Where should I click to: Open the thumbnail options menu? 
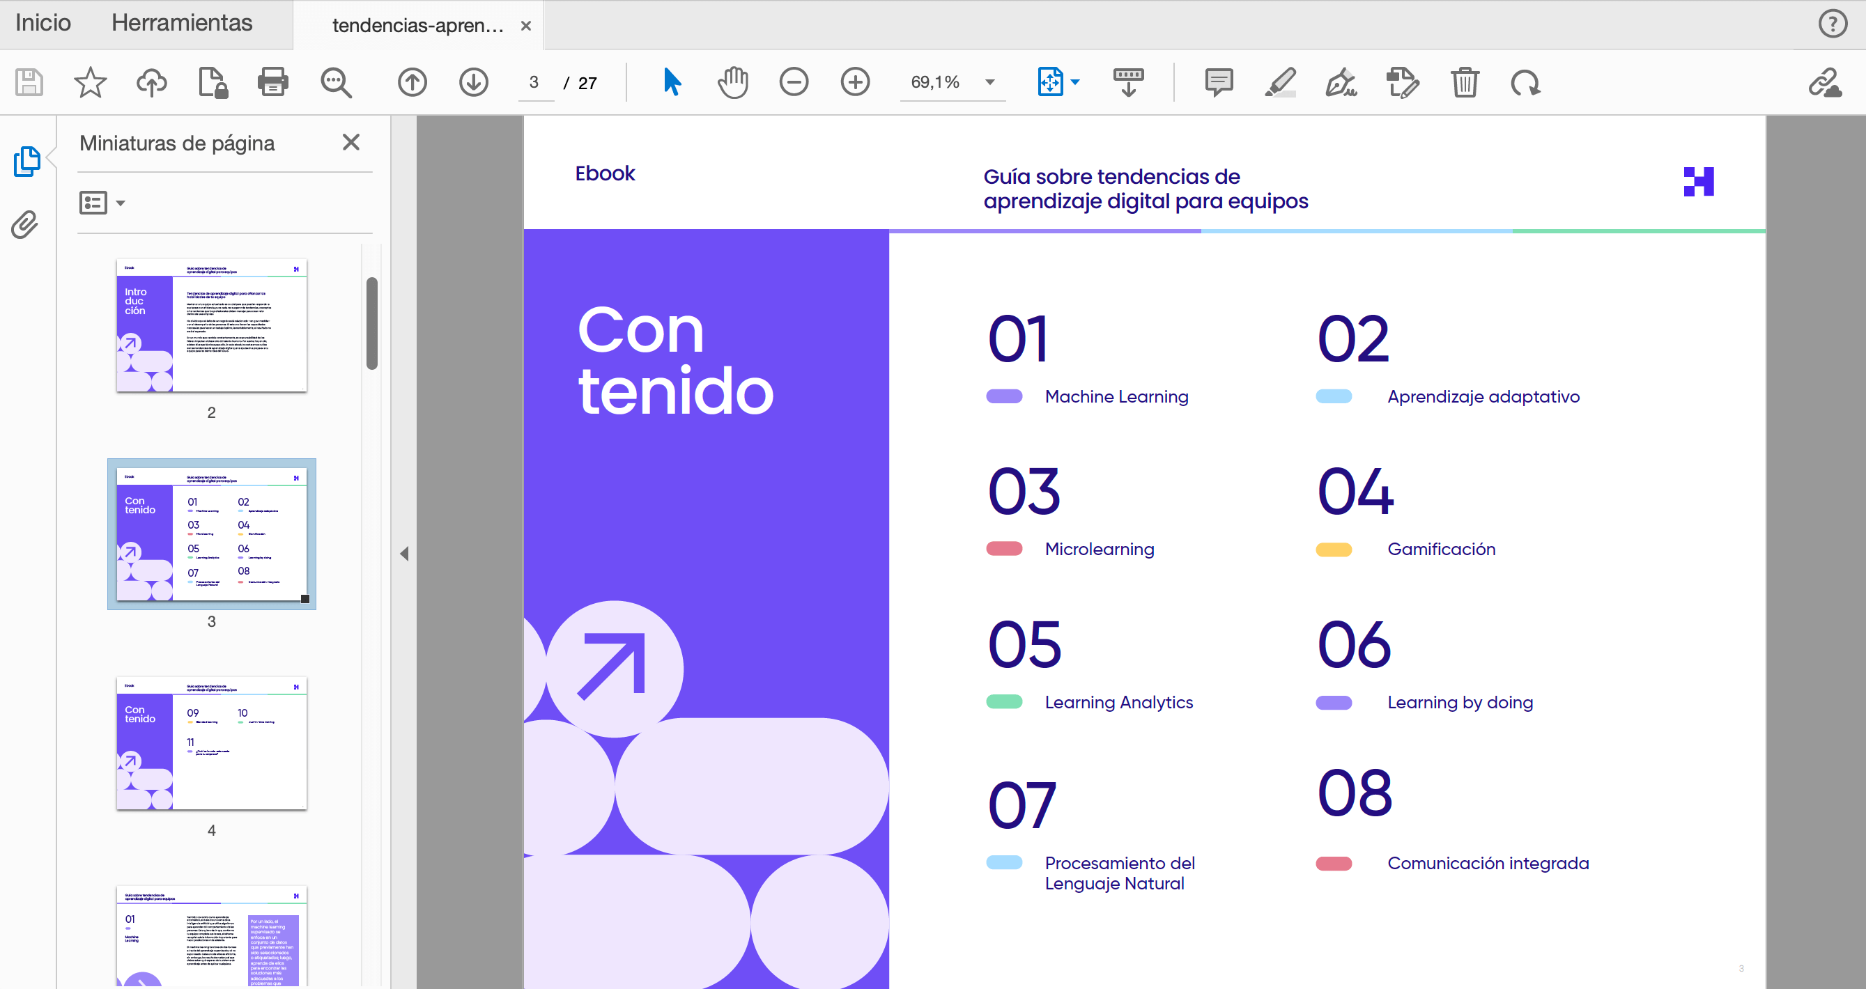pyautogui.click(x=102, y=203)
